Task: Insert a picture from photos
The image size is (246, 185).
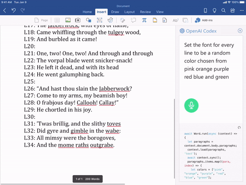Action: tap(68, 20)
